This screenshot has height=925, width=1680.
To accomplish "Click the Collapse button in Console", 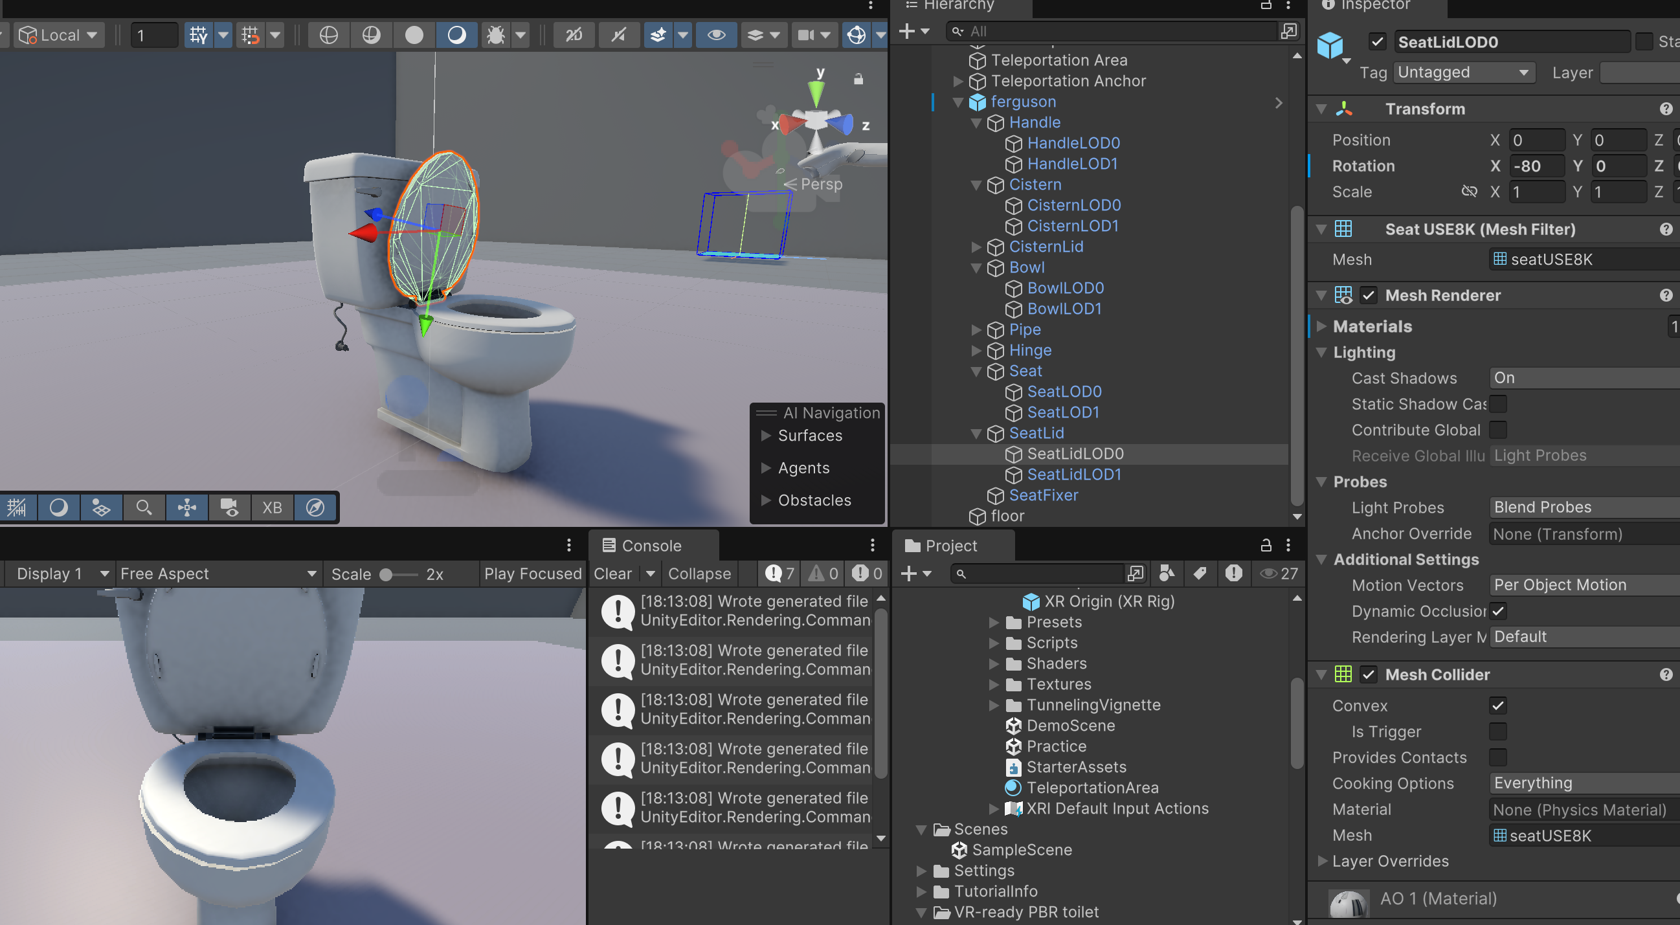I will (699, 574).
